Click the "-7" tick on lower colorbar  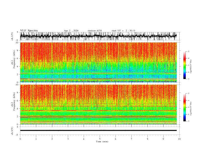click(188, 121)
